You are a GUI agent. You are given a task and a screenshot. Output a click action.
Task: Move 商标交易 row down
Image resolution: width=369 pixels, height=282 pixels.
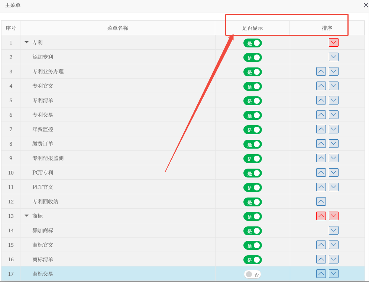click(x=333, y=274)
